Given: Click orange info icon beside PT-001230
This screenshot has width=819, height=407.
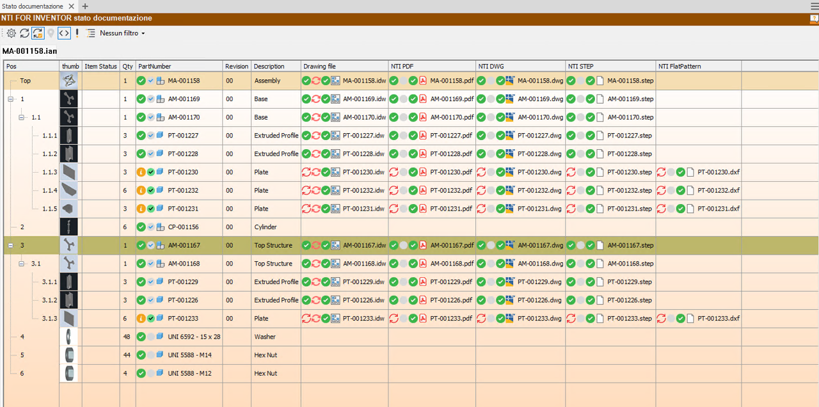Looking at the screenshot, I should point(141,172).
